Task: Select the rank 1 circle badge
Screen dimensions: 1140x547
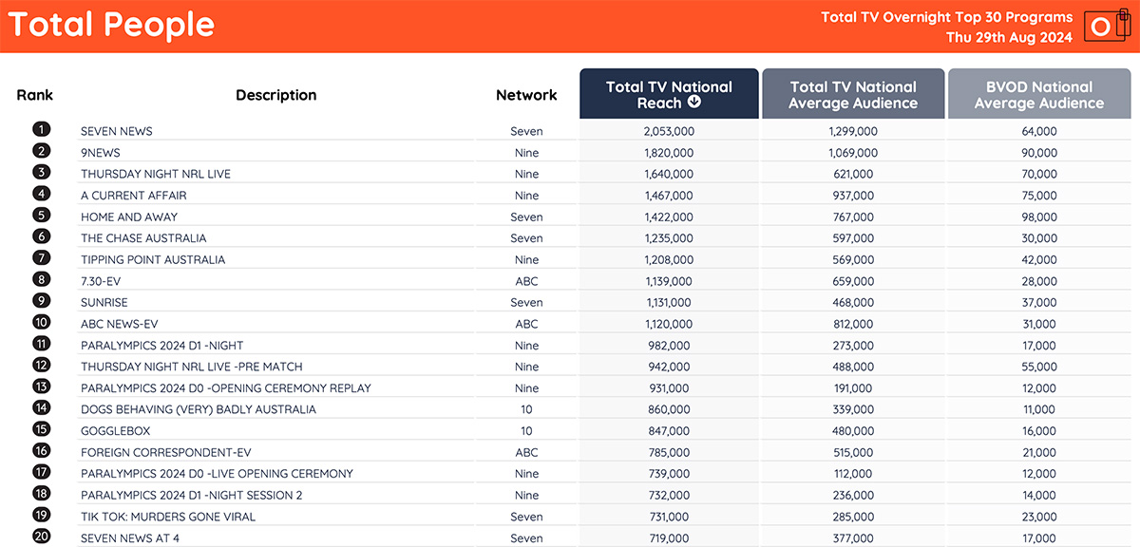Action: point(41,130)
